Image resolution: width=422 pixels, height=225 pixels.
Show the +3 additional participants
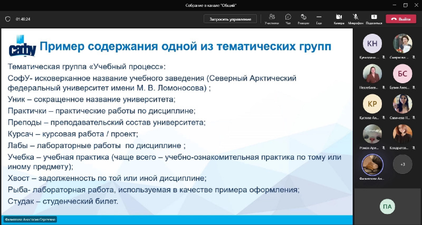point(402,164)
